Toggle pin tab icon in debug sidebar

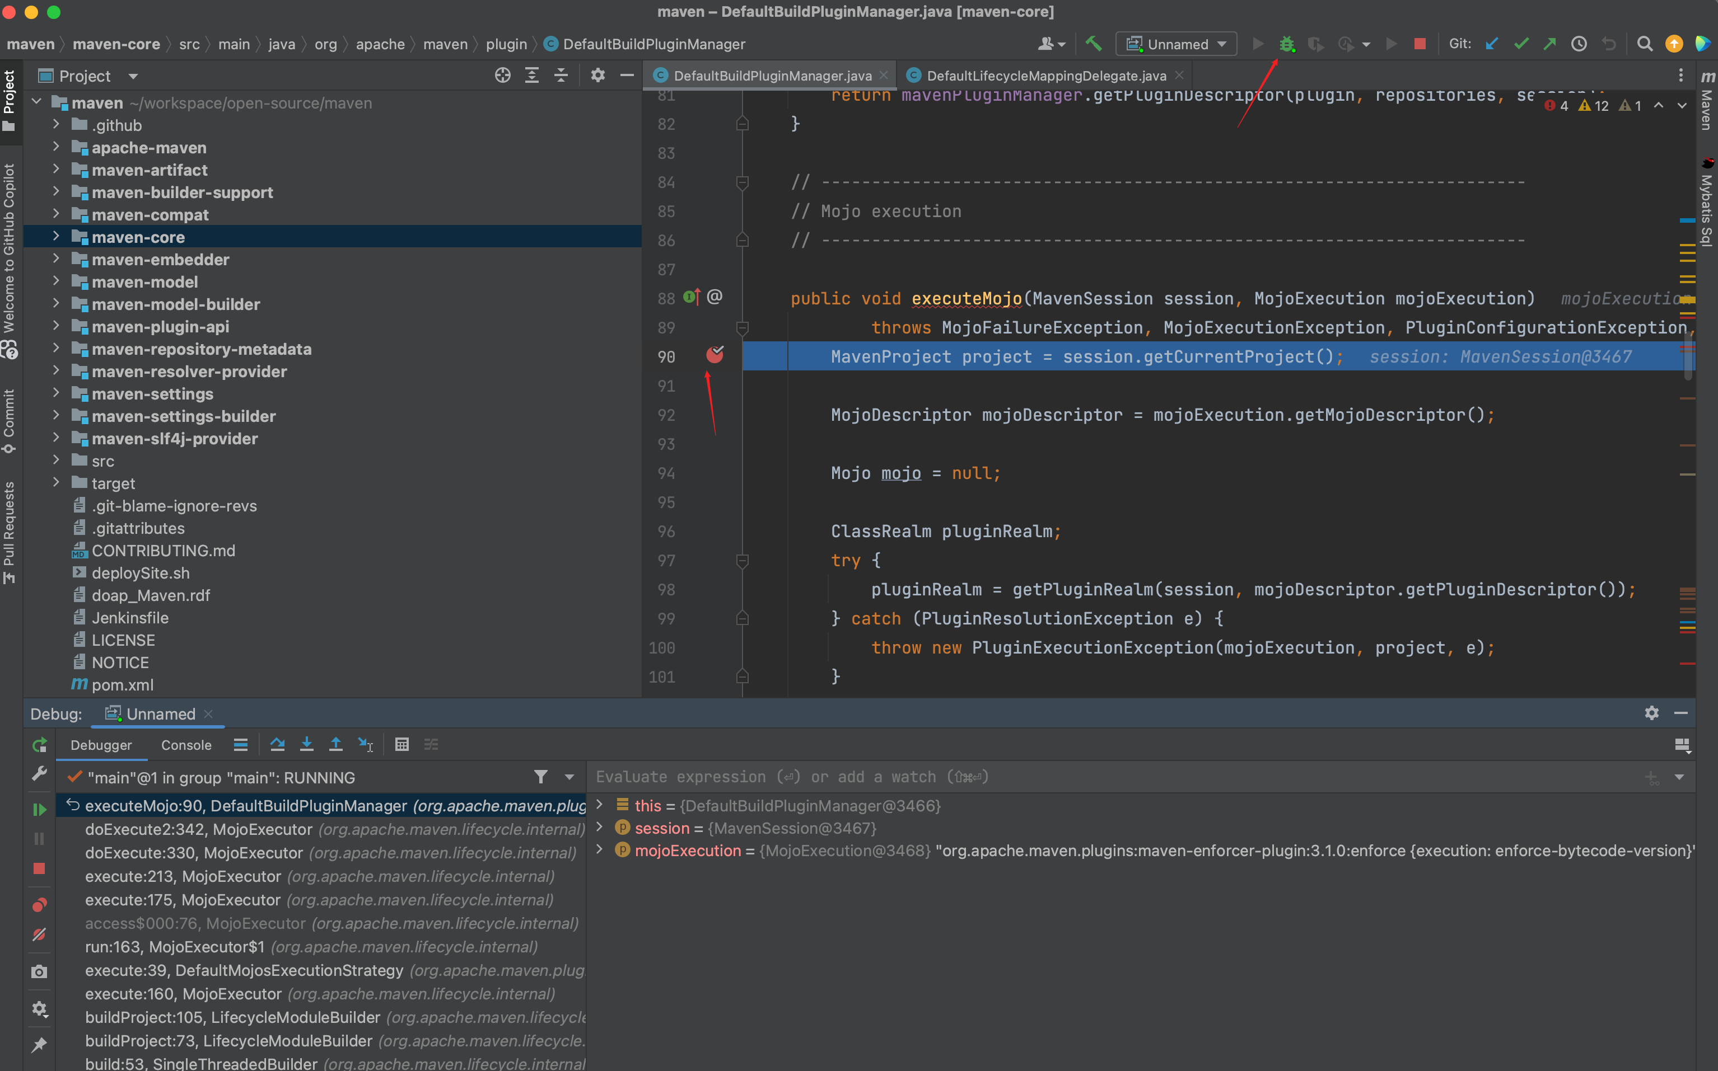[39, 1044]
